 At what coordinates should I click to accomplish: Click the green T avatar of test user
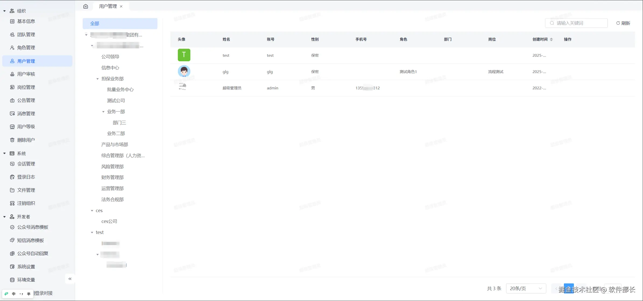184,55
